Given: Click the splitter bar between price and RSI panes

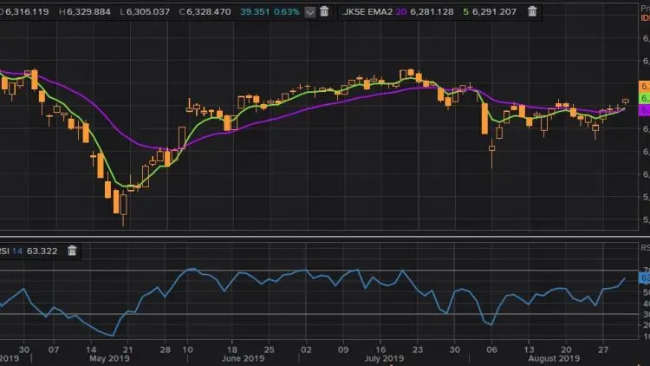Looking at the screenshot, I should pyautogui.click(x=325, y=237).
